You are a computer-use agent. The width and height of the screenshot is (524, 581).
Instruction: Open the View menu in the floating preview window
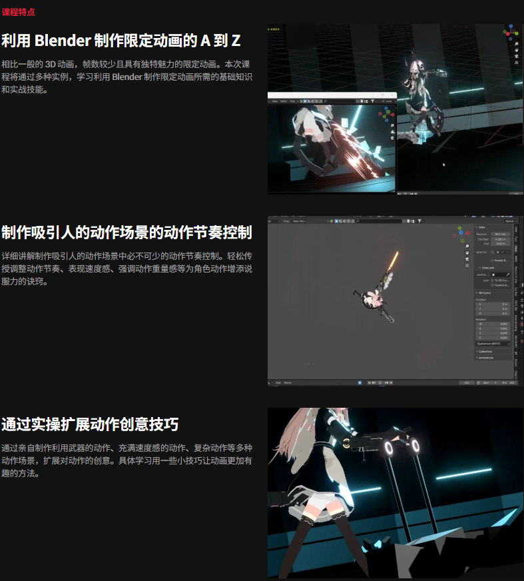coord(274,101)
